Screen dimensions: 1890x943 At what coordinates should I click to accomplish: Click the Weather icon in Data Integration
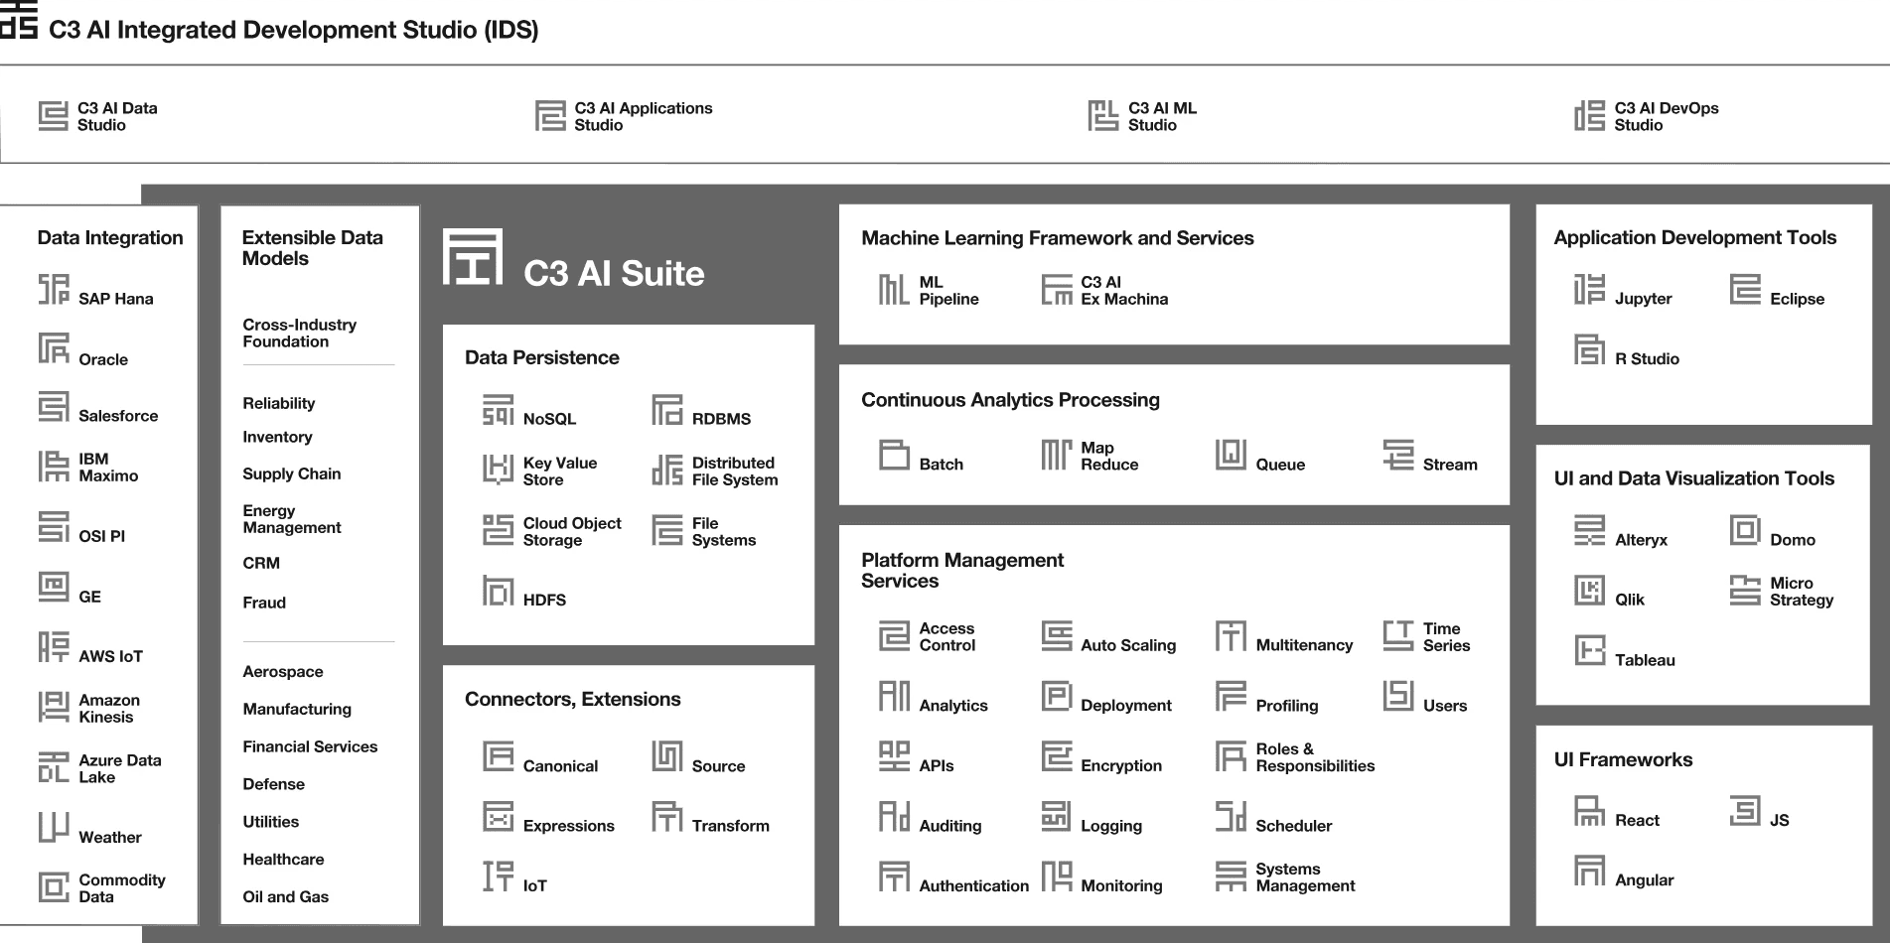[x=54, y=828]
